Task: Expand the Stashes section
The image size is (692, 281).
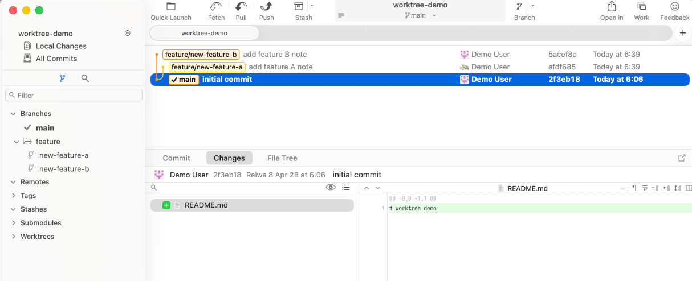Action: tap(13, 209)
